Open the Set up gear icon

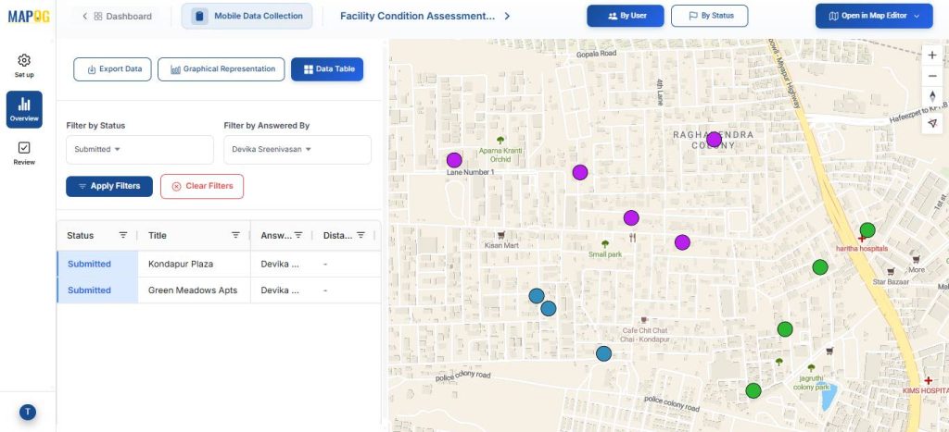point(24,61)
